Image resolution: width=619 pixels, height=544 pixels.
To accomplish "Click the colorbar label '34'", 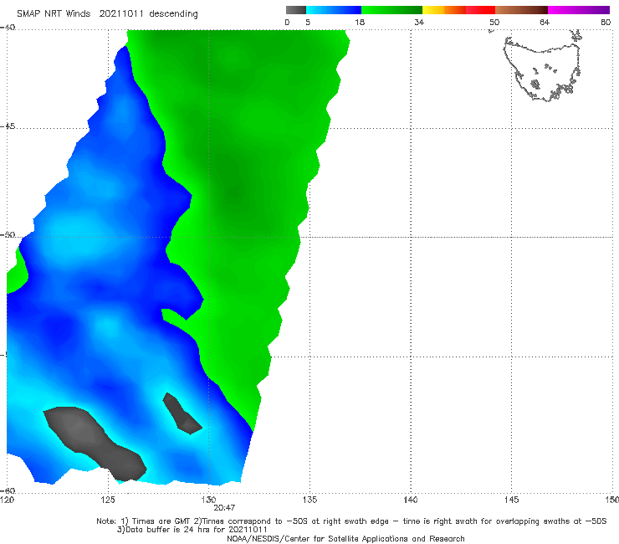I will coord(419,23).
